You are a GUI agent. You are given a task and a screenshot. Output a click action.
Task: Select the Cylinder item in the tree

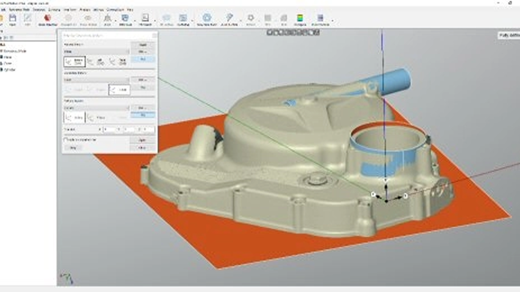click(x=10, y=69)
